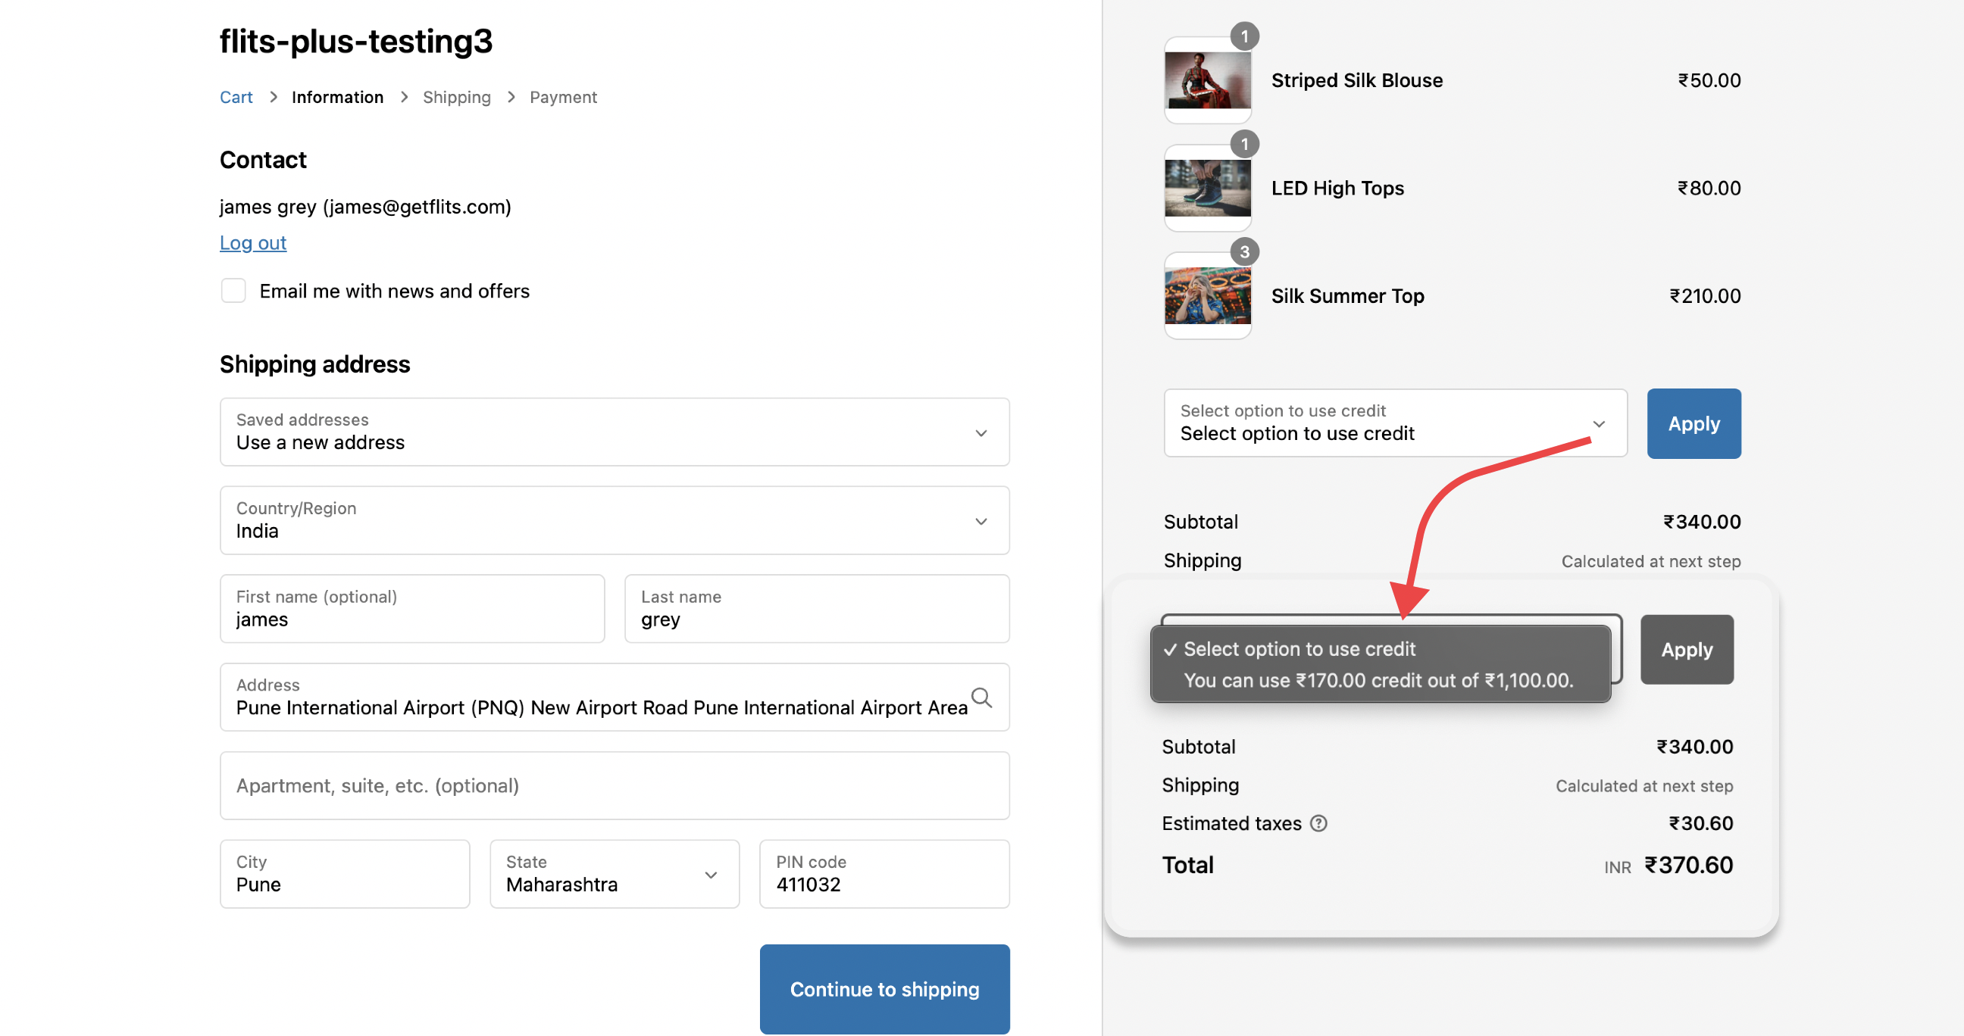
Task: Open the State dropdown showing Maharashtra
Action: [x=614, y=874]
